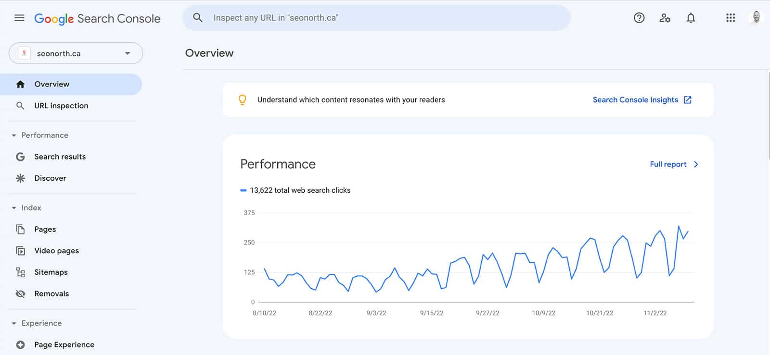
Task: Click the 11/2/22 date on chart axis
Action: (x=655, y=313)
